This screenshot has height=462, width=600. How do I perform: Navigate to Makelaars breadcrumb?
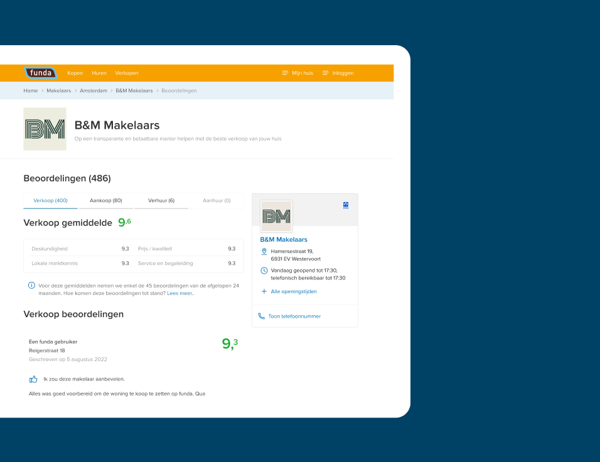[x=59, y=91]
